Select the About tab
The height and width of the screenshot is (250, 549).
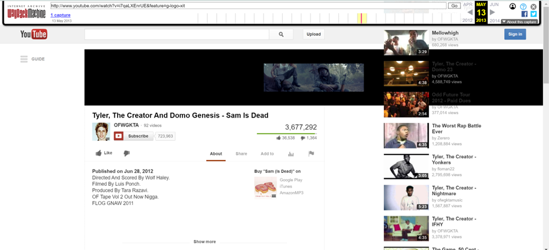216,154
